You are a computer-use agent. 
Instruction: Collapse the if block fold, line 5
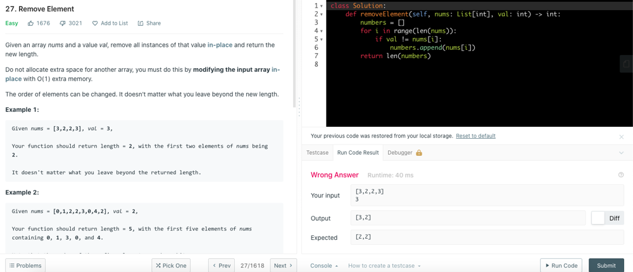coord(321,39)
